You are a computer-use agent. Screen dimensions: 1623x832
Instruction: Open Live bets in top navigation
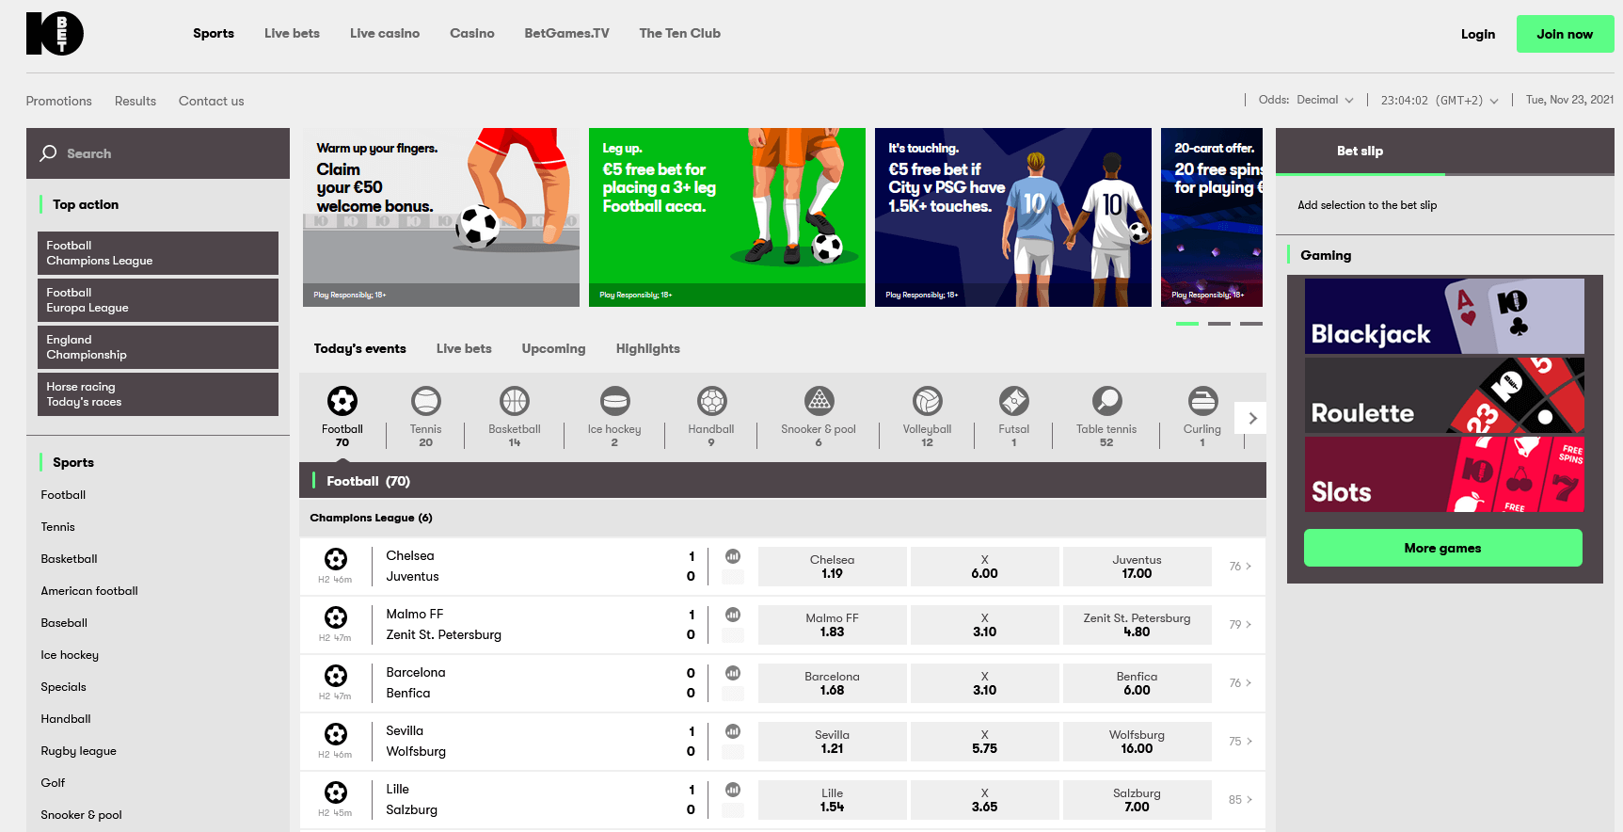pos(292,33)
